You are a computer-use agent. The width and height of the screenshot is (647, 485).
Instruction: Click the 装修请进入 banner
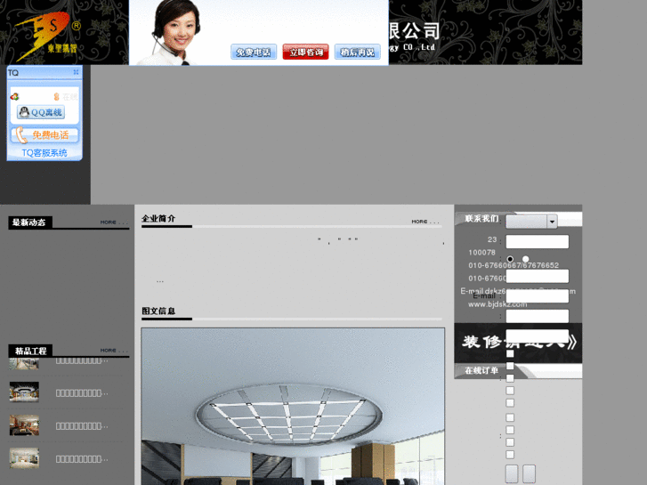(518, 343)
